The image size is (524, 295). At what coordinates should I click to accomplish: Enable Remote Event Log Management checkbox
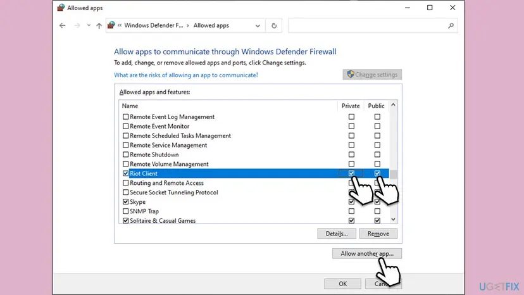(x=126, y=116)
